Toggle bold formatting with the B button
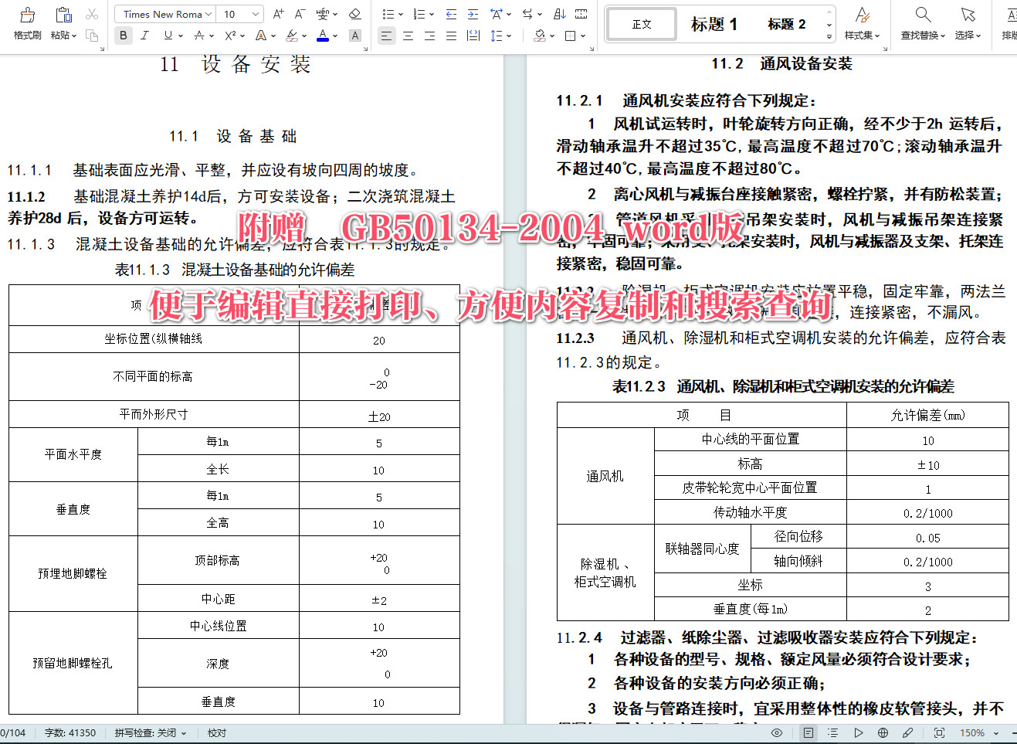 (x=123, y=36)
